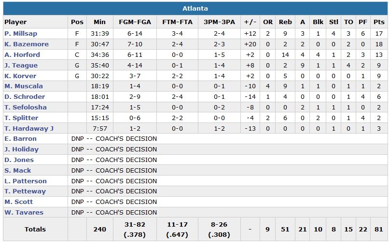Open T. Sefolosha's player page
The image size is (389, 244).
coord(25,108)
